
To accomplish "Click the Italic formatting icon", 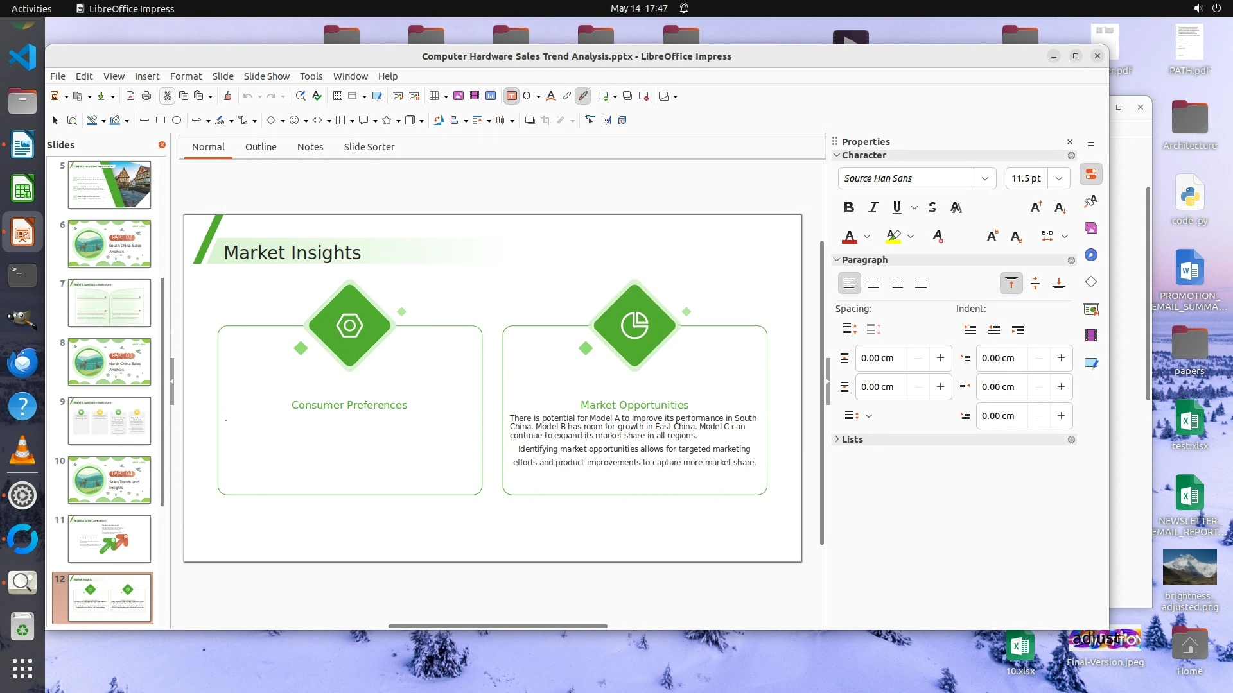I will [873, 207].
